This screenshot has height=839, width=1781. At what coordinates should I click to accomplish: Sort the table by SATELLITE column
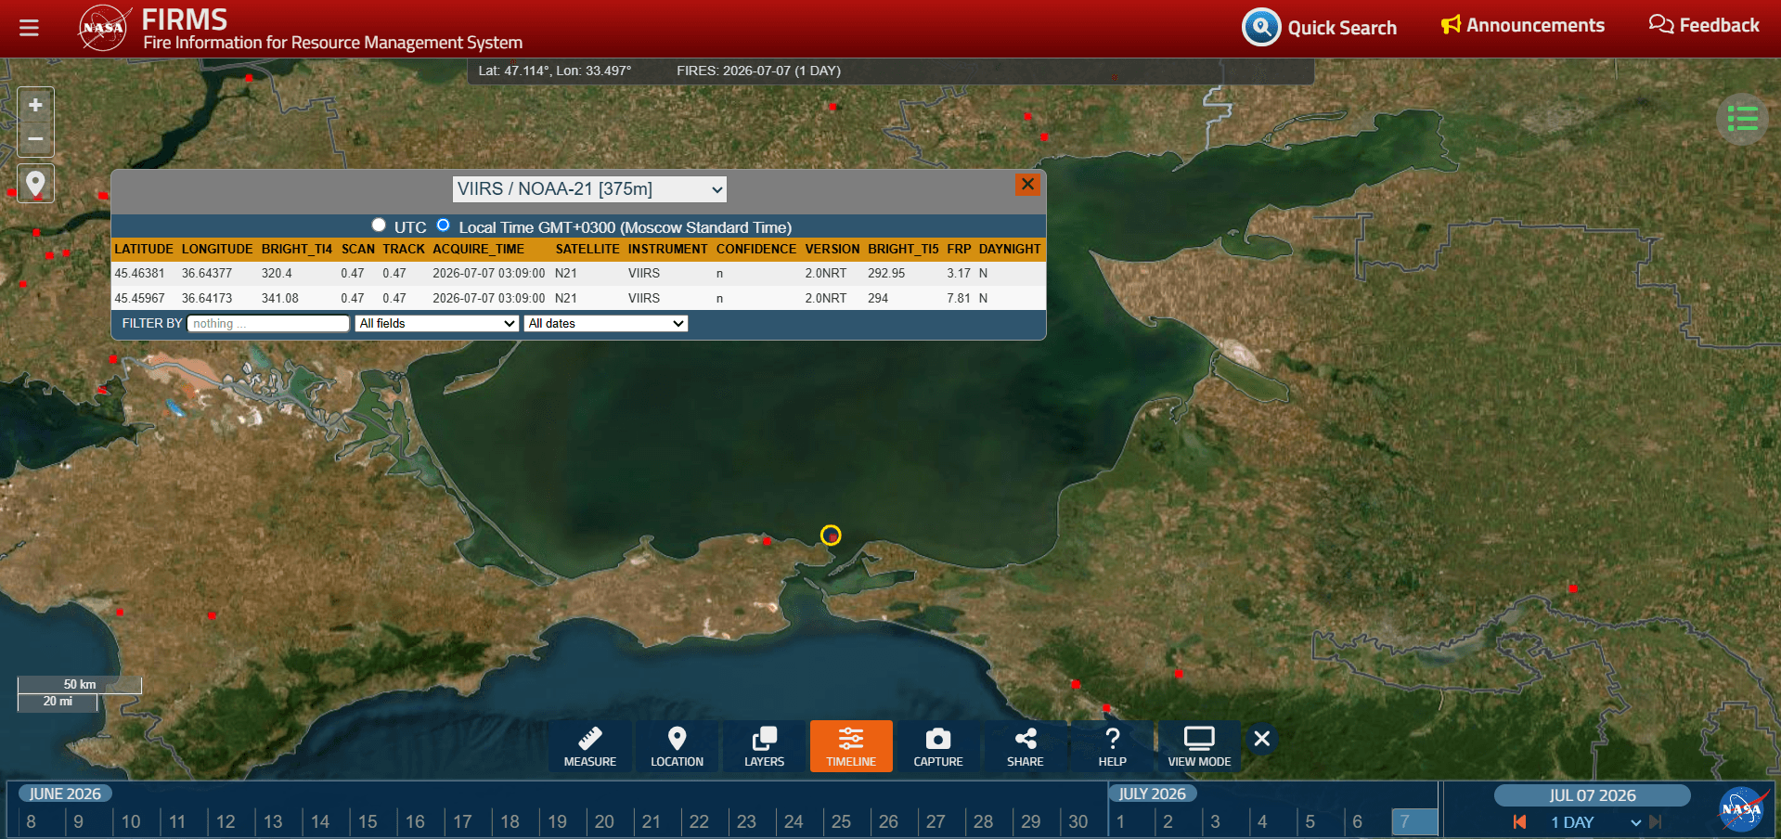(x=587, y=249)
